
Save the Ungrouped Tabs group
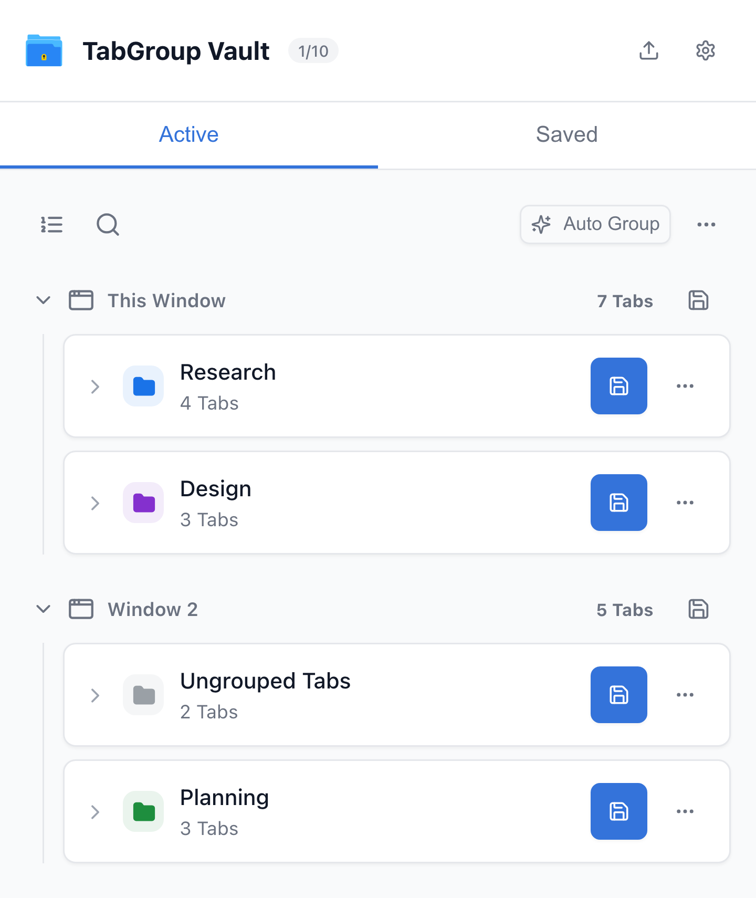[619, 695]
